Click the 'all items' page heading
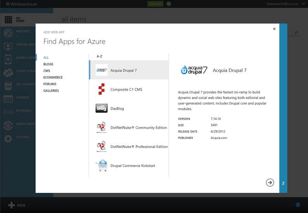 click(74, 19)
